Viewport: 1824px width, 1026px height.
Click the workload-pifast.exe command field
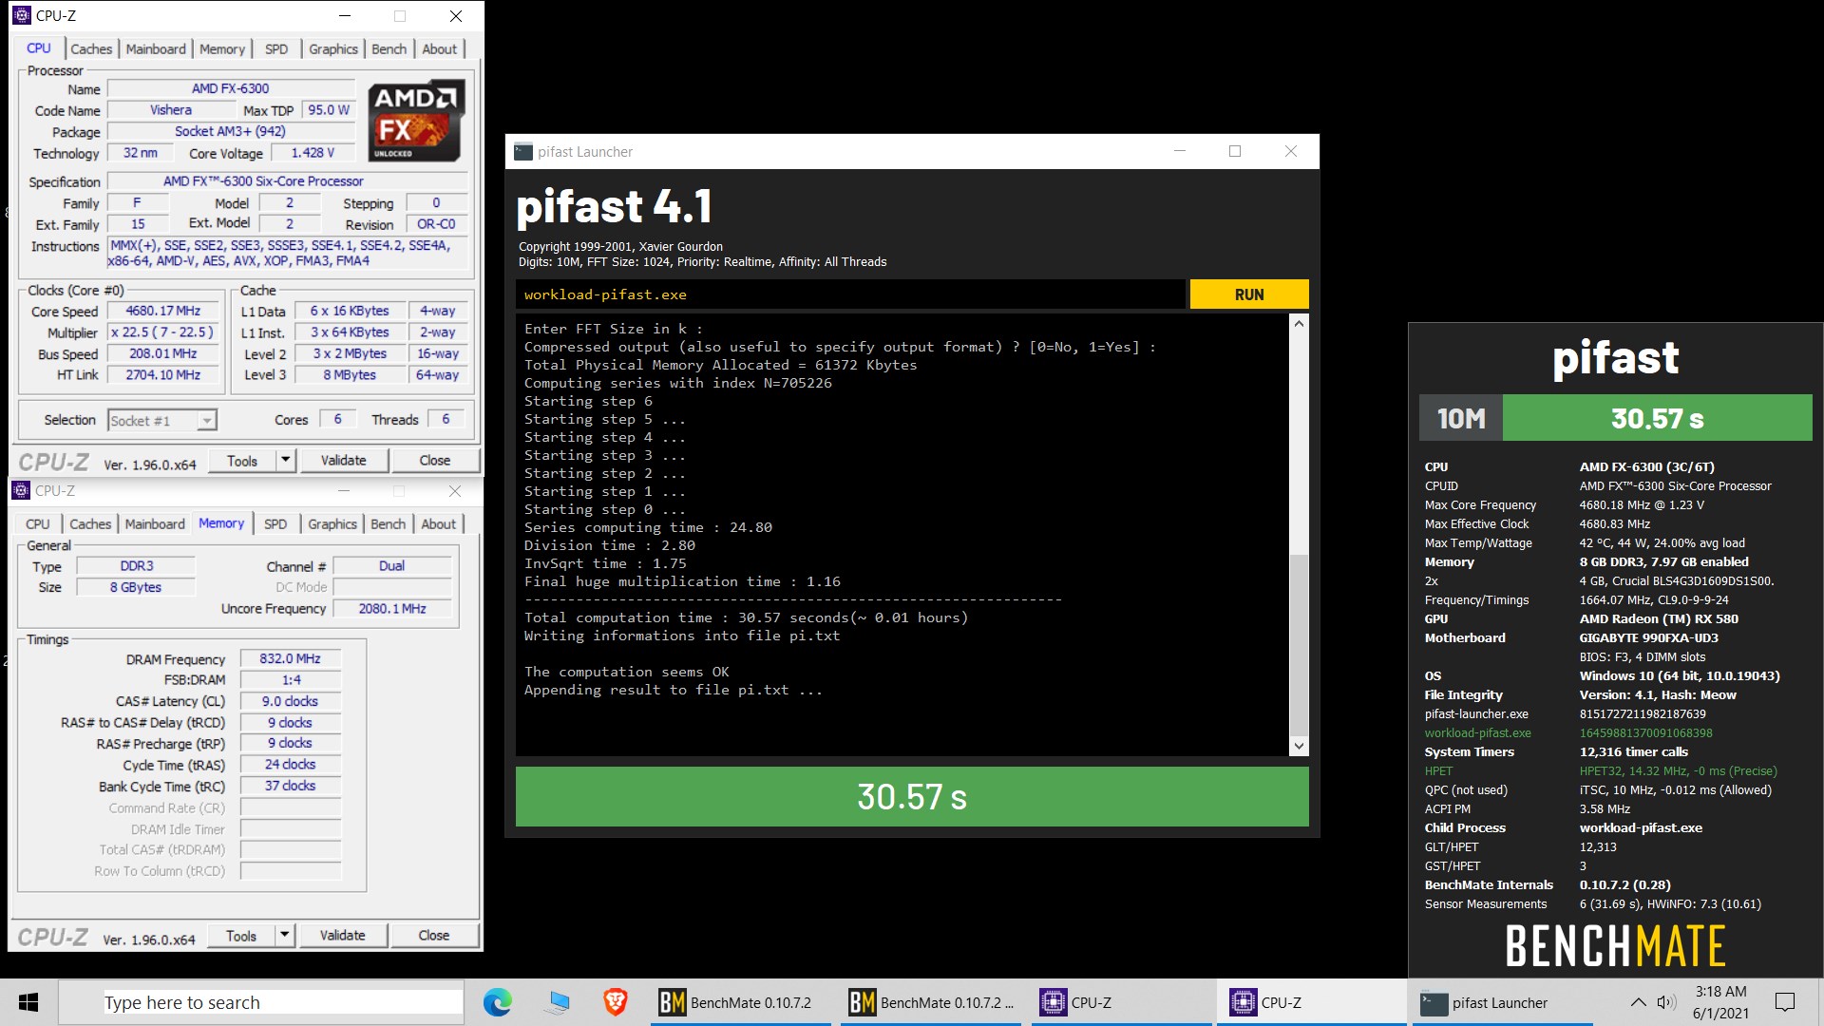click(x=851, y=294)
